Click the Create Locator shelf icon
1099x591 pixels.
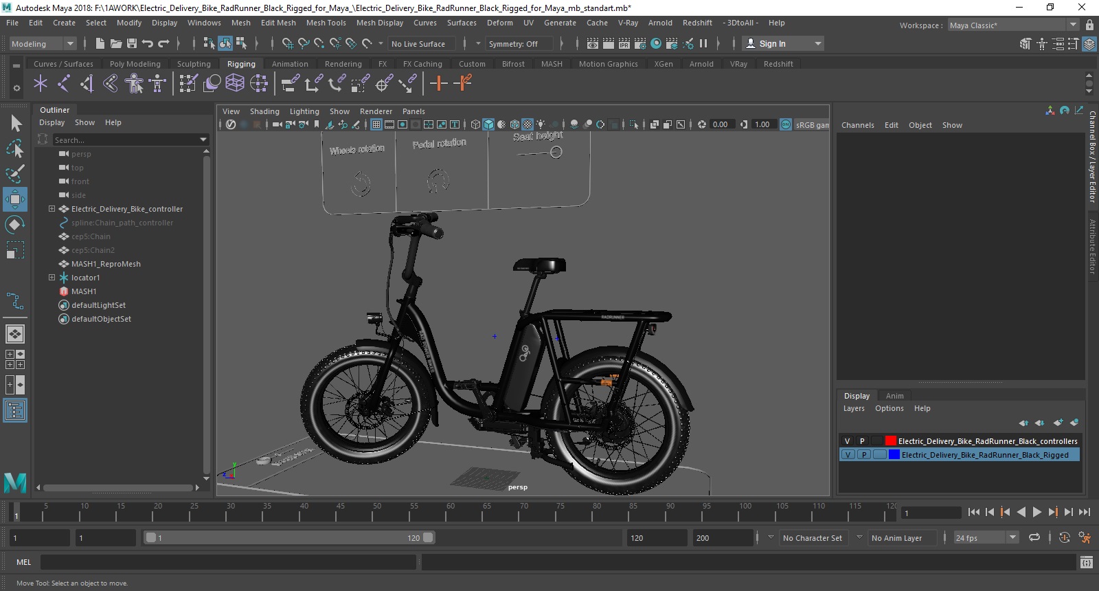click(x=41, y=84)
